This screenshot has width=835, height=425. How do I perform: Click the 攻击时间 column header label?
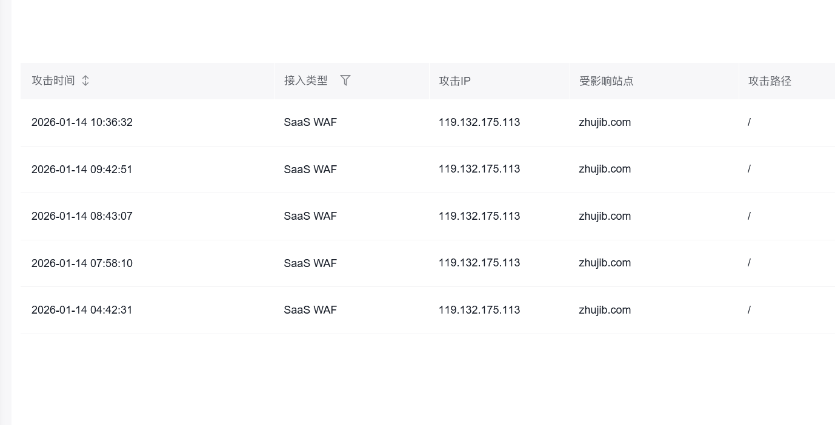pyautogui.click(x=53, y=81)
